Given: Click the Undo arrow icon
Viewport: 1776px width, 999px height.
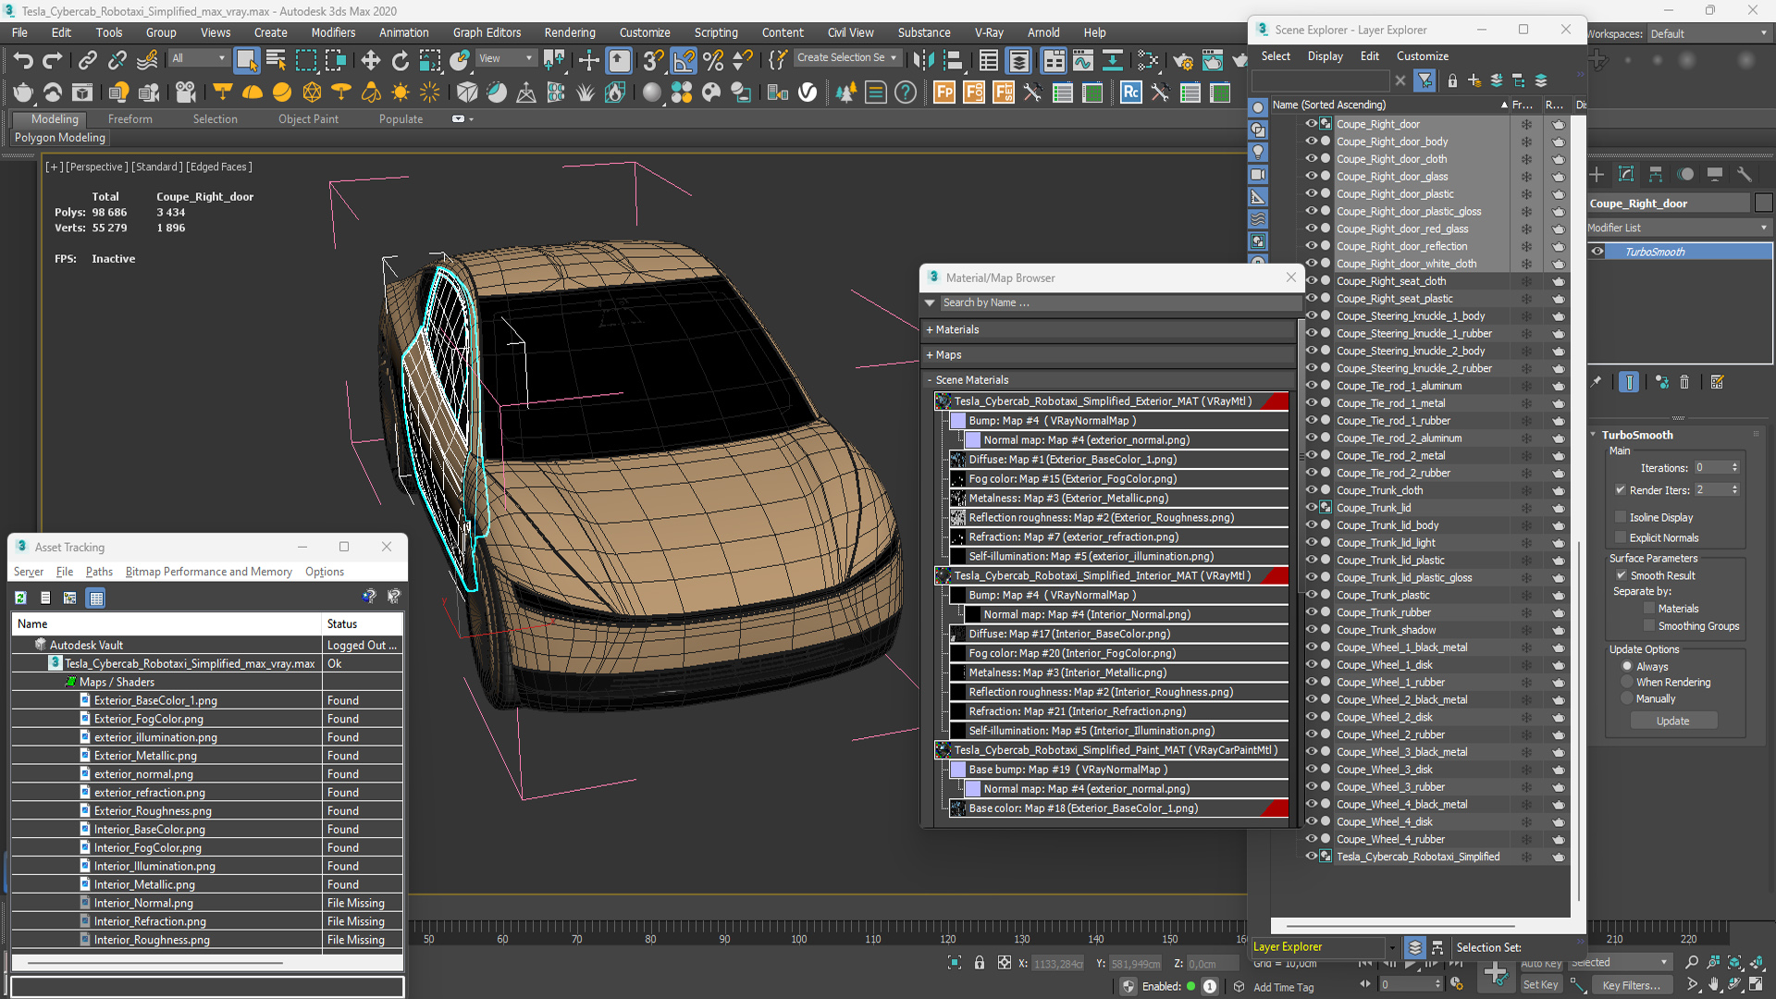Looking at the screenshot, I should coord(22,61).
